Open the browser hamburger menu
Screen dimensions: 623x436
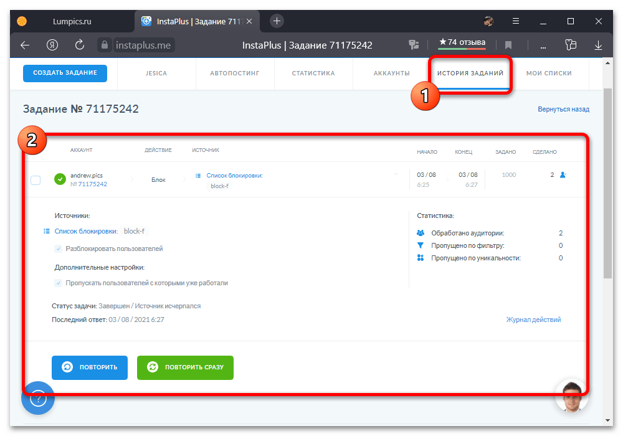point(516,21)
